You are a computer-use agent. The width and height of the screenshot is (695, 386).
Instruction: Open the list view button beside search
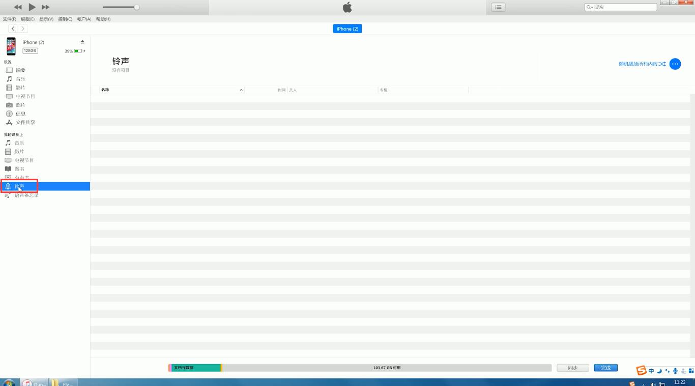[x=498, y=7]
